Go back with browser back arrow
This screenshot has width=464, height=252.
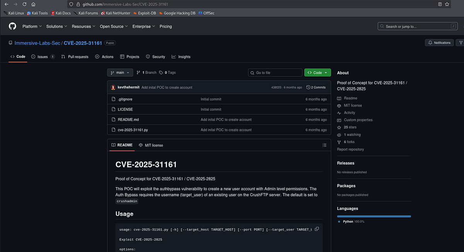6,4
